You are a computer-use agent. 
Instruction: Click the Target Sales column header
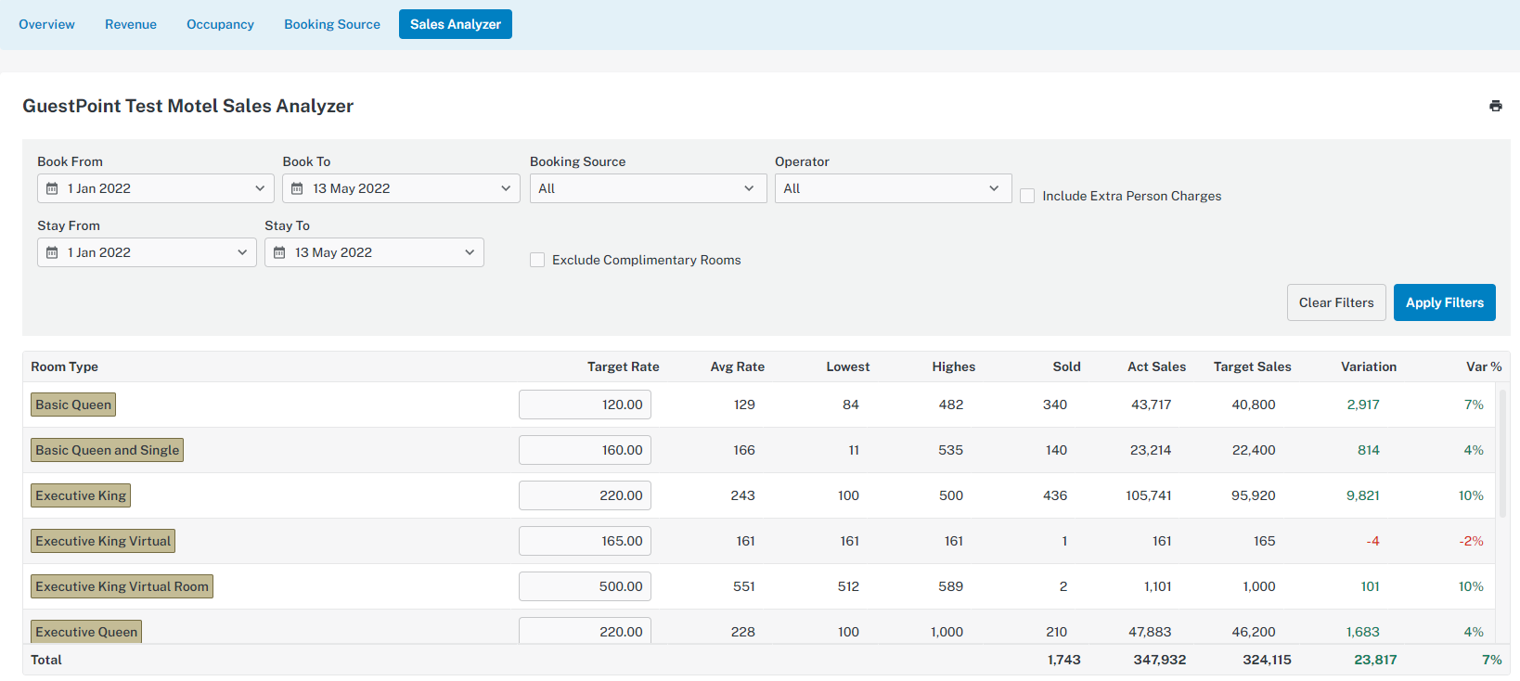point(1253,366)
